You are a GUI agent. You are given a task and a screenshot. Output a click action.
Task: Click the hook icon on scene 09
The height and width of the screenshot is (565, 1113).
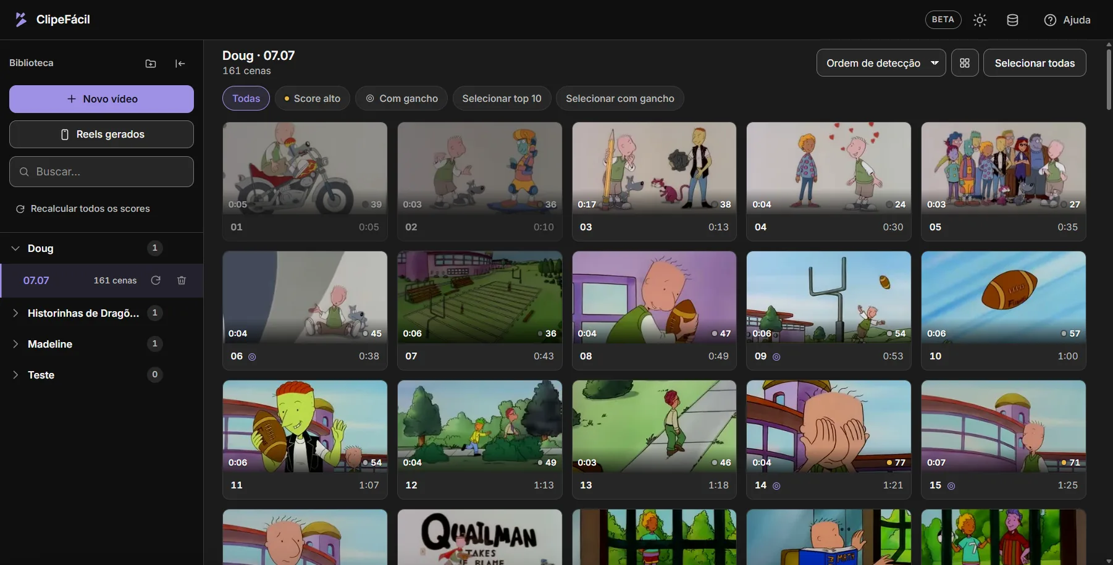pyautogui.click(x=776, y=357)
